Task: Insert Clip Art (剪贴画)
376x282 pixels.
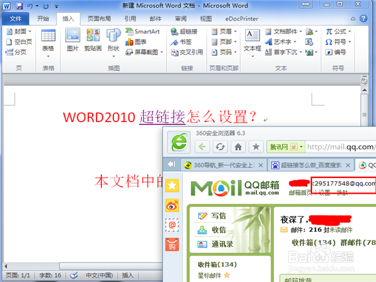Action: click(x=93, y=40)
